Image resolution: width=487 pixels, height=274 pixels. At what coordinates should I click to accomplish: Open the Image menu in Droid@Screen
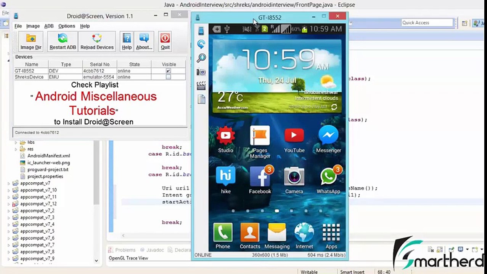(x=33, y=26)
